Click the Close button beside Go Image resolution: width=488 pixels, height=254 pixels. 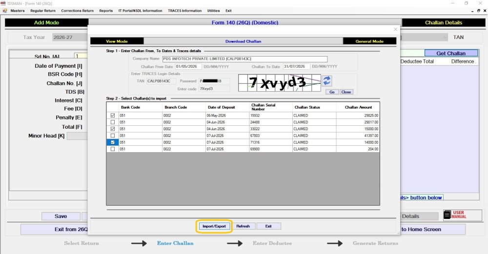click(346, 92)
